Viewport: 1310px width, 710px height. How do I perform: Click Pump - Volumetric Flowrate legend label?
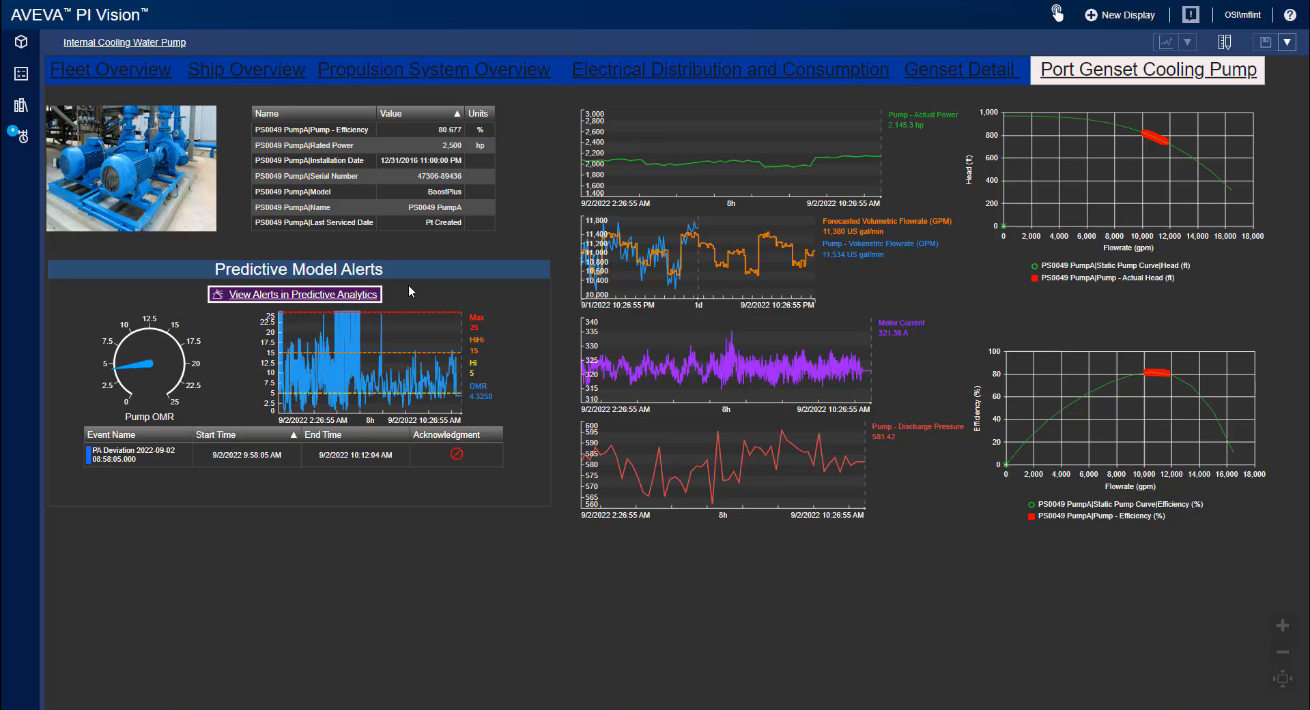[x=880, y=243]
